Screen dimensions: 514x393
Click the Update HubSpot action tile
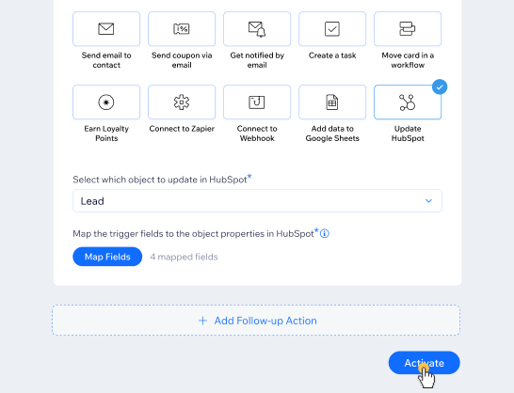[408, 102]
